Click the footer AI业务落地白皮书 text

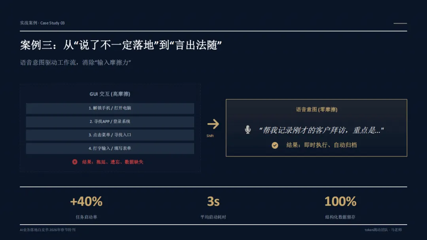click(x=48, y=230)
